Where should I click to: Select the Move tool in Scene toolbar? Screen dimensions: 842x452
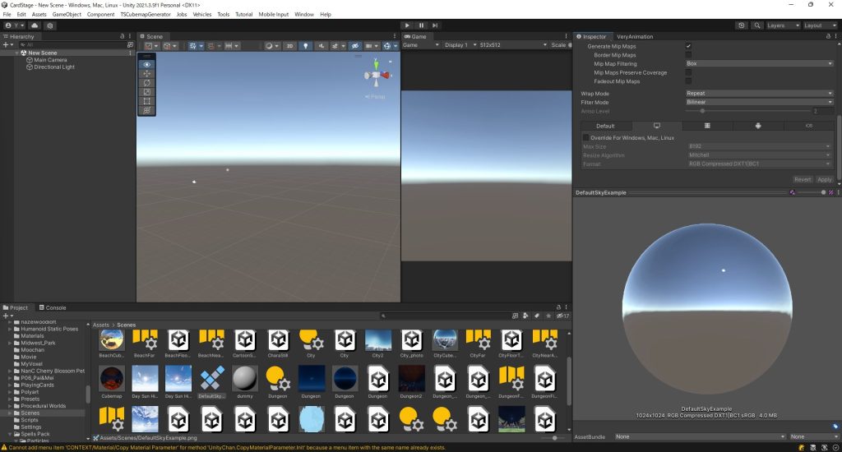(x=146, y=73)
